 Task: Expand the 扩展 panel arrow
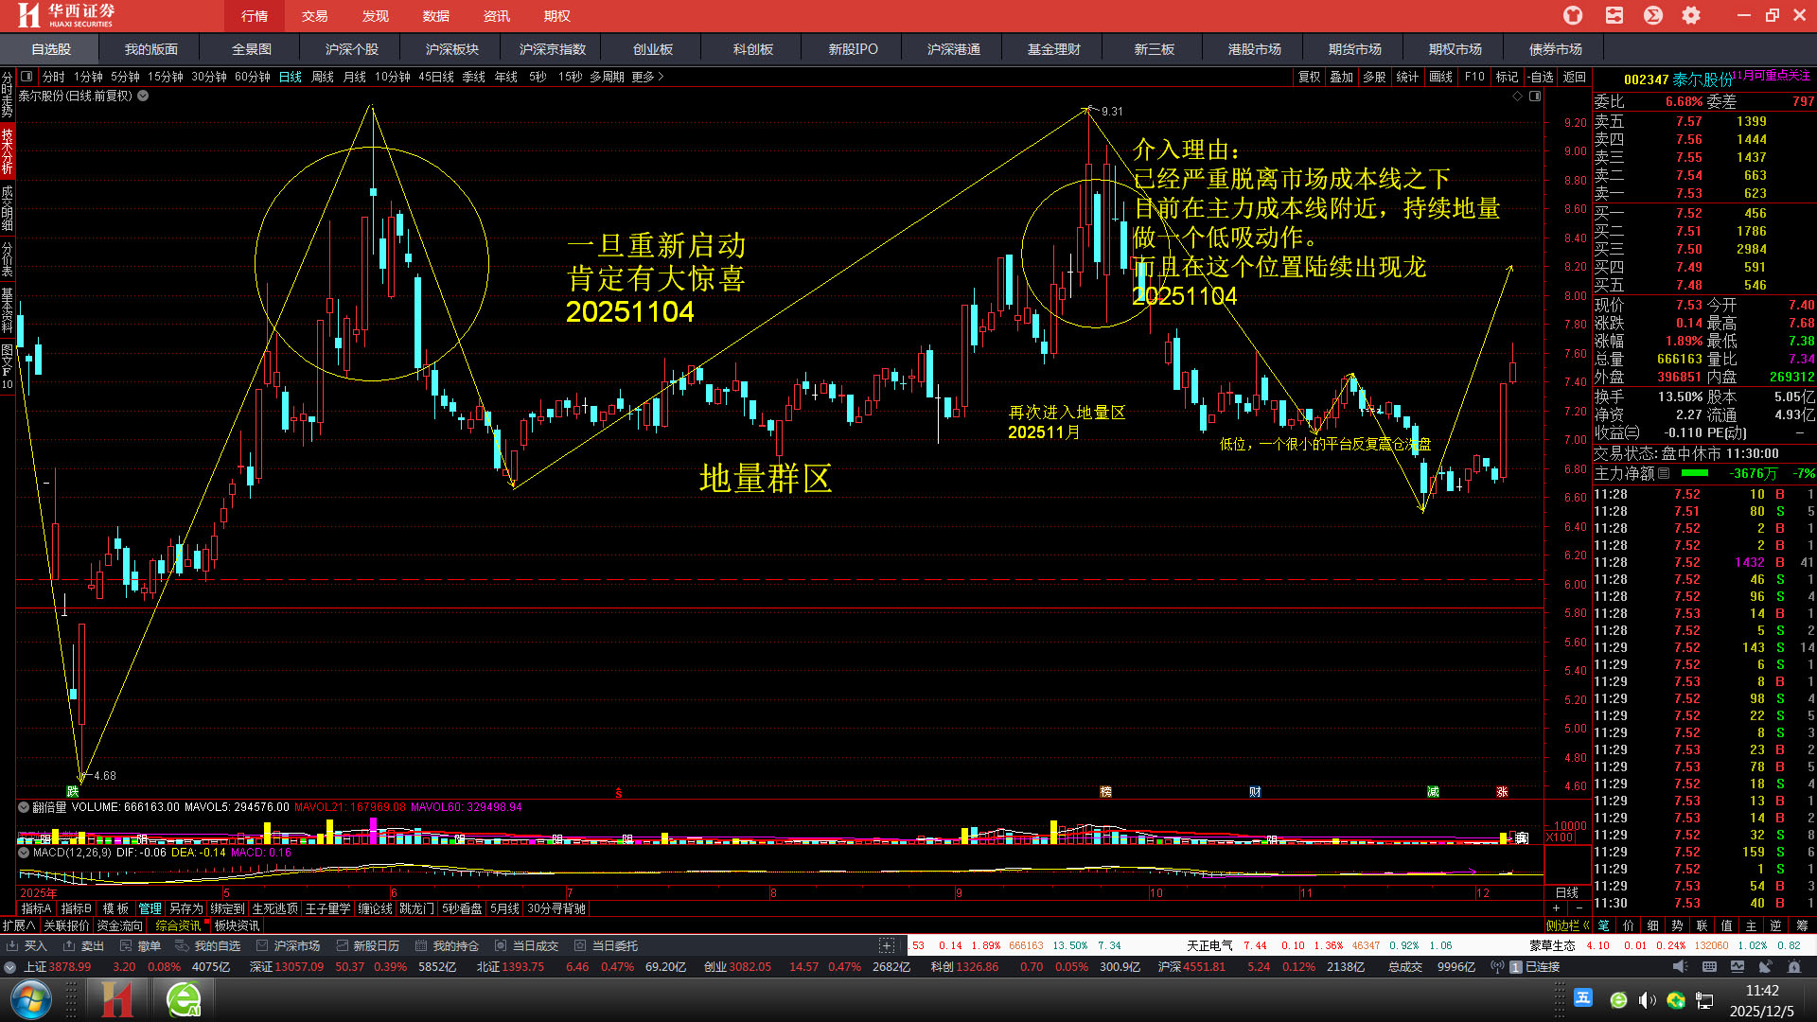tap(19, 925)
